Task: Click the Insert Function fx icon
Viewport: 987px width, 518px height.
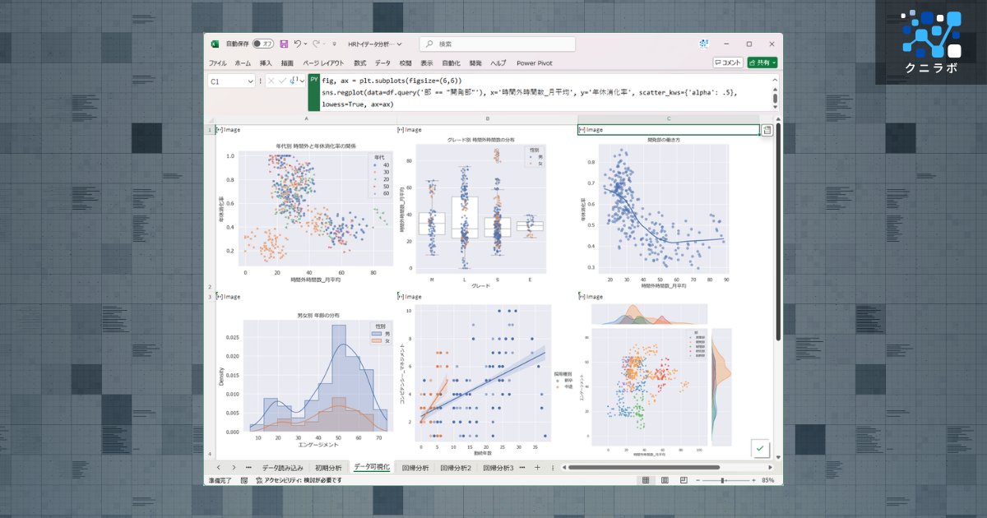Action: pos(293,80)
